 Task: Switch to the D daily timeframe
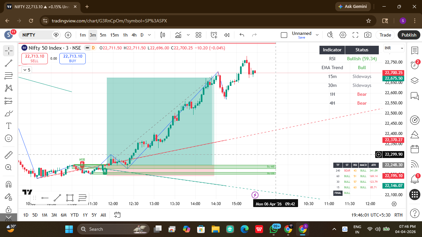(x=142, y=35)
